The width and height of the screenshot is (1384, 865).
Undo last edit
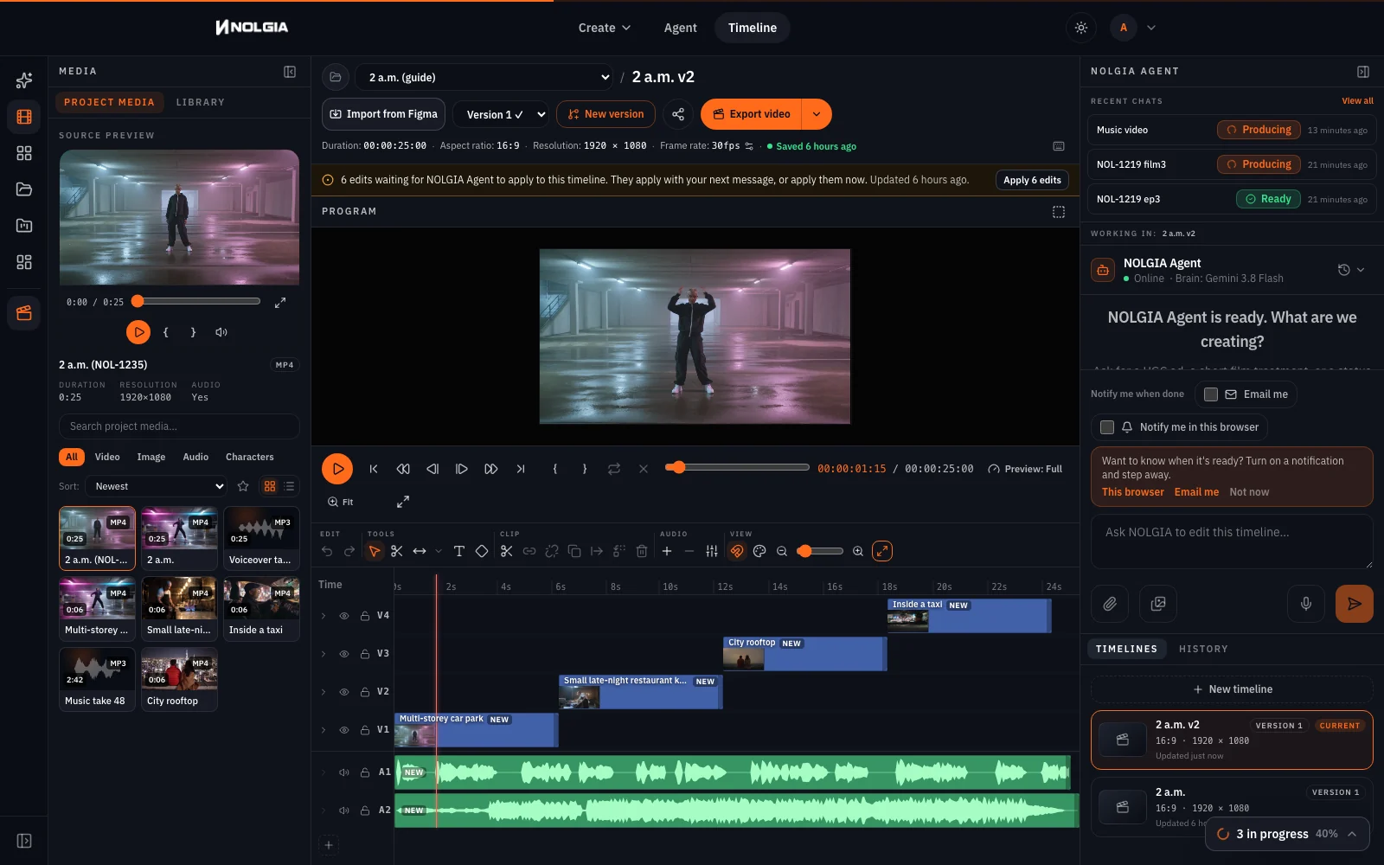pos(327,551)
